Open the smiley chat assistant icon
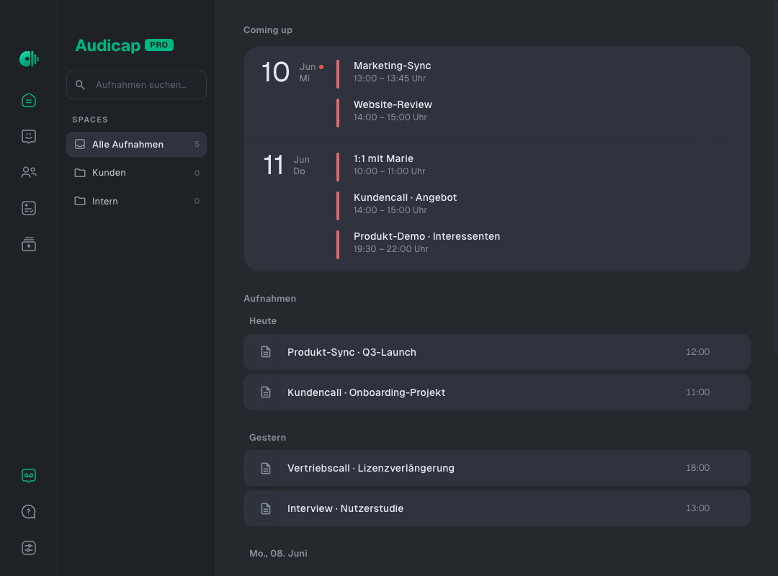Viewport: 778px width, 576px height. tap(29, 136)
